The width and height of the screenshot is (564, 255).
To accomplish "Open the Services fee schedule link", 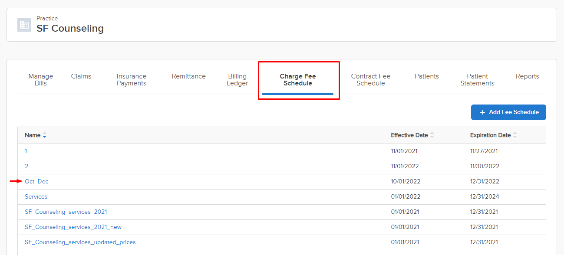I will [36, 197].
